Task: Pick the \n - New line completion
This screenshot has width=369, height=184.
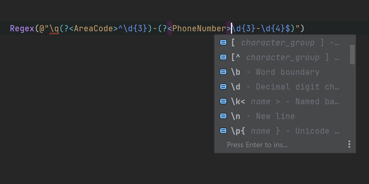Action: click(x=263, y=116)
